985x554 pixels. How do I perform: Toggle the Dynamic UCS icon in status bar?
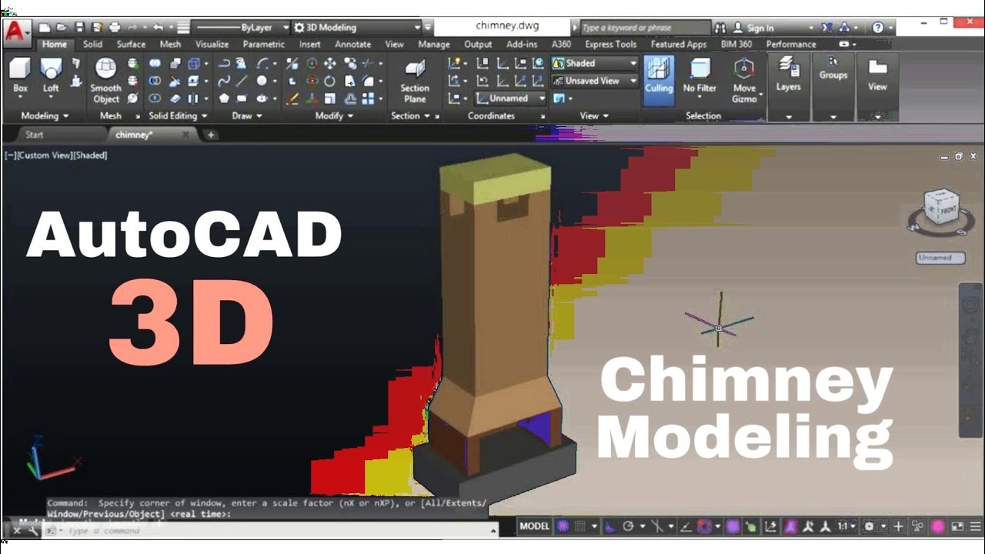click(x=772, y=526)
